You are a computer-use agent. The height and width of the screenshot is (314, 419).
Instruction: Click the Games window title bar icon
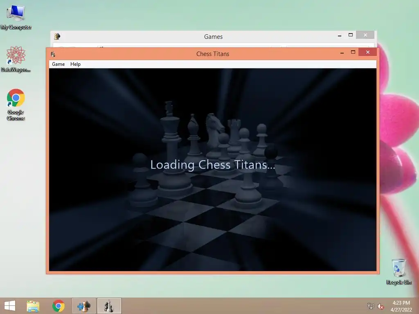(x=57, y=36)
